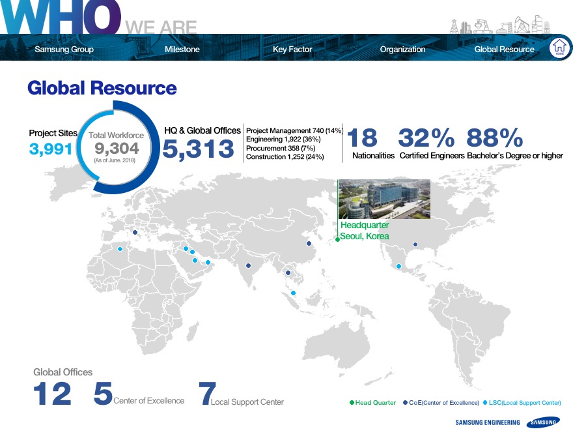Select the "(As of June. 2018)" note
586x440 pixels.
point(115,160)
